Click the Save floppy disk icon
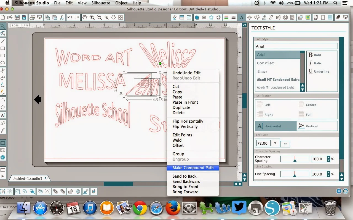 point(17,17)
